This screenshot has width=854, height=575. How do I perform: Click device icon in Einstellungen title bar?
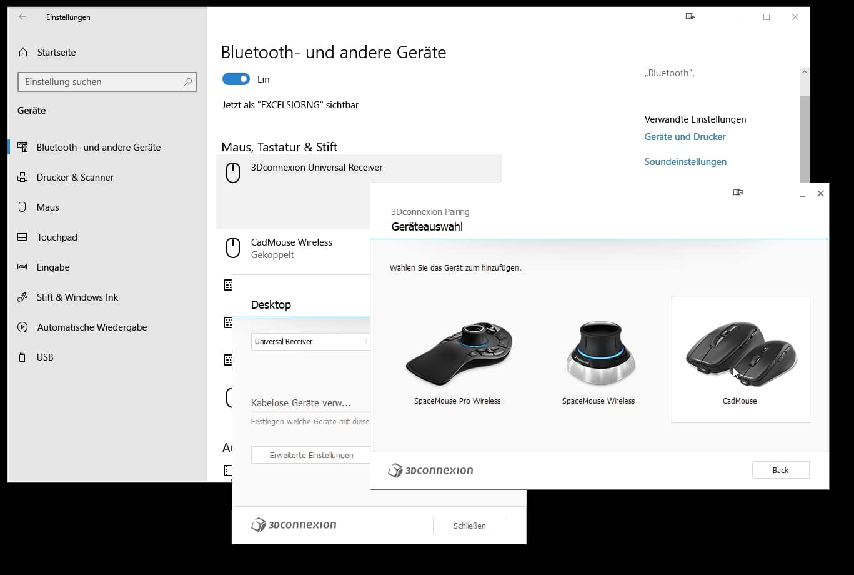point(690,17)
